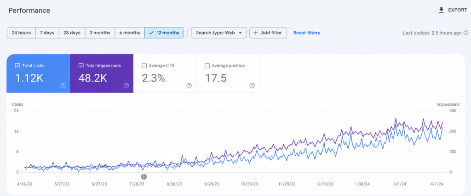Click help icon on Average position card
Screen dimensions: 471x196
tap(252, 86)
